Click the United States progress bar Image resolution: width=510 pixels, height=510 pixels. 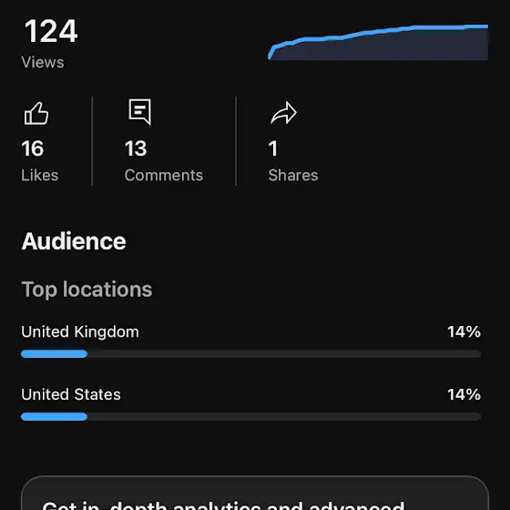[x=250, y=417]
